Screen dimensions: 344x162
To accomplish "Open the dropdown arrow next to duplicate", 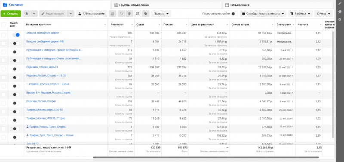I will click(x=34, y=14).
